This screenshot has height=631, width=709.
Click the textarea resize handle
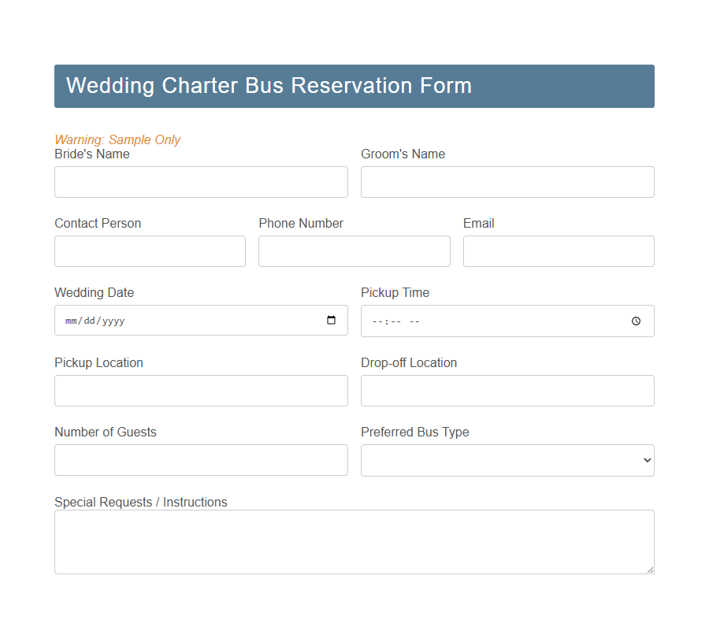click(651, 570)
